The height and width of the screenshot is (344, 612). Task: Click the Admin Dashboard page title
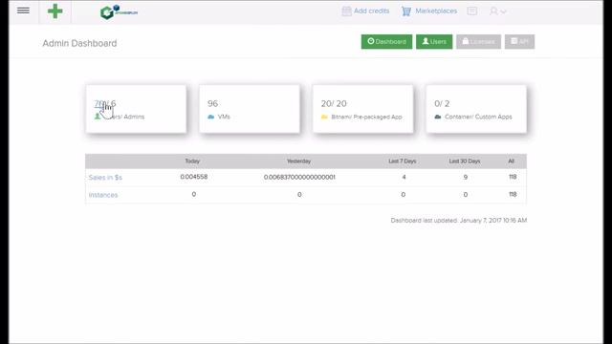point(79,43)
